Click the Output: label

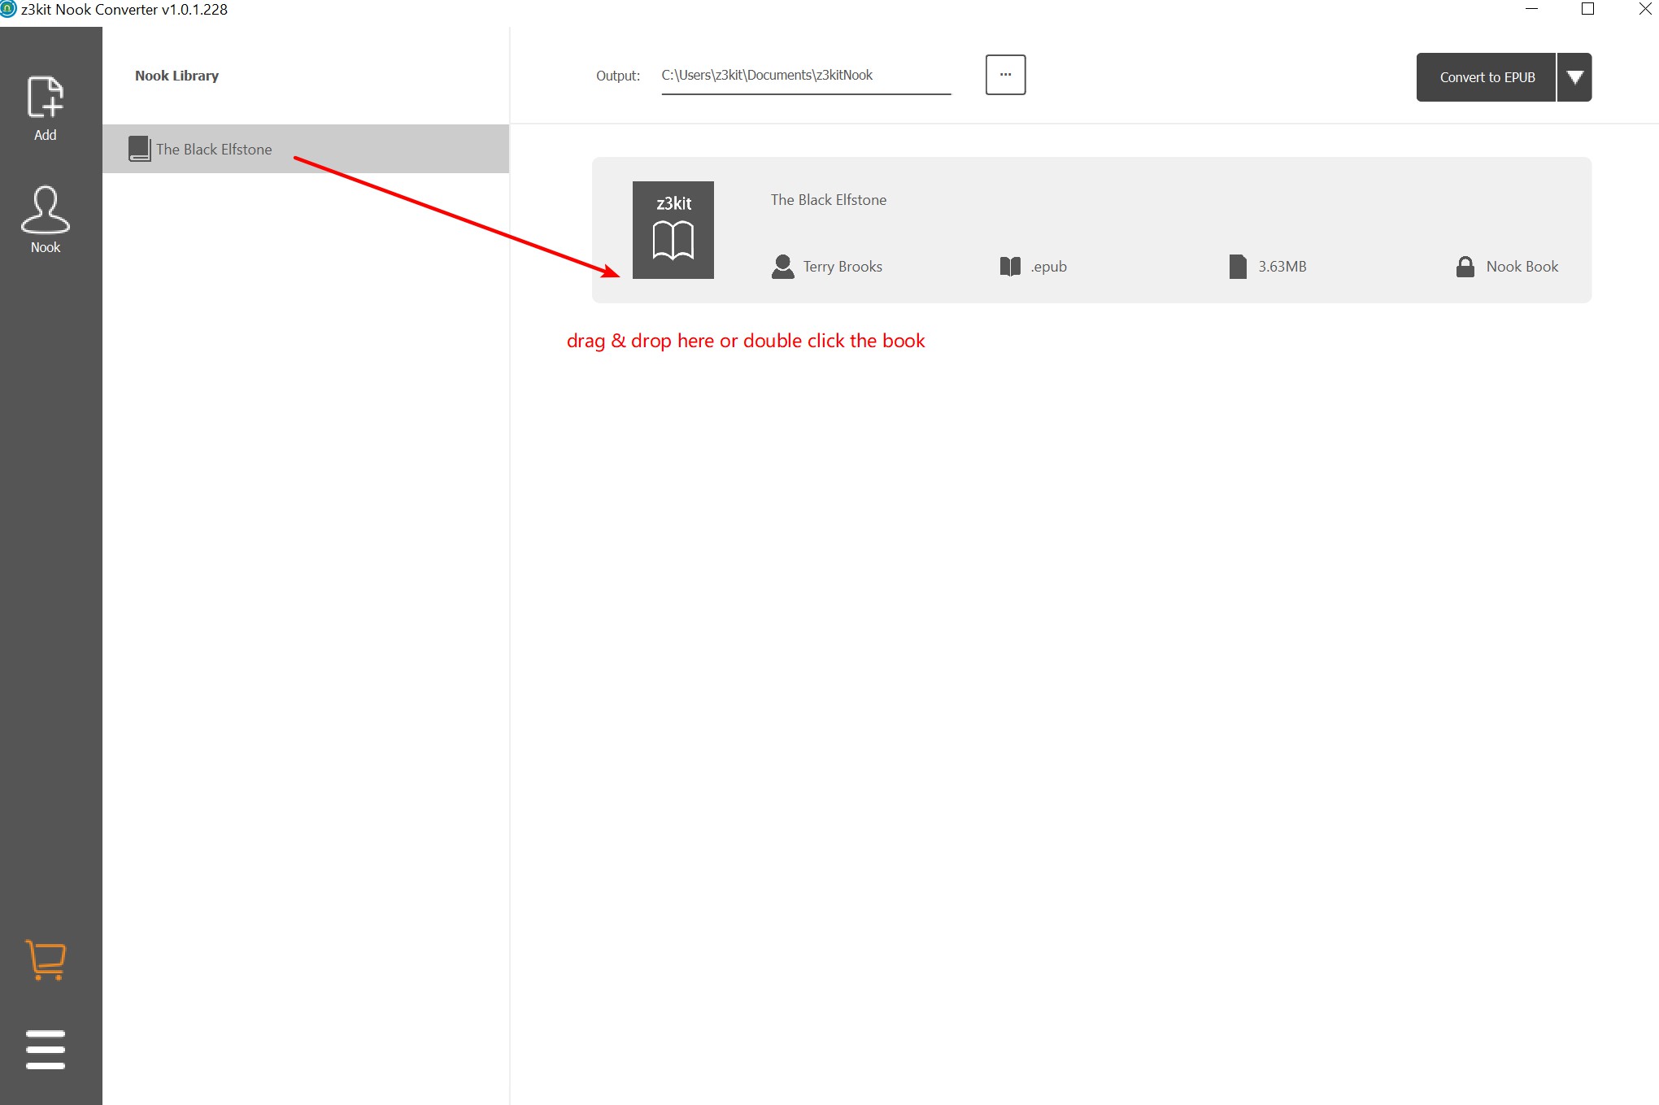pos(618,76)
